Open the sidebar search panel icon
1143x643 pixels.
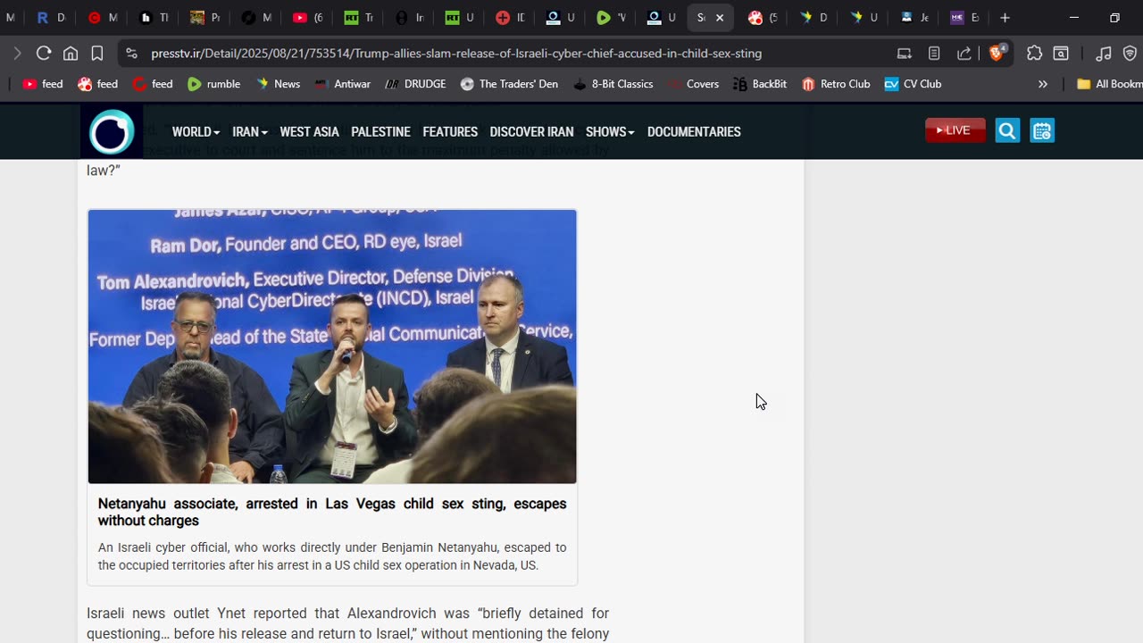coord(1061,54)
